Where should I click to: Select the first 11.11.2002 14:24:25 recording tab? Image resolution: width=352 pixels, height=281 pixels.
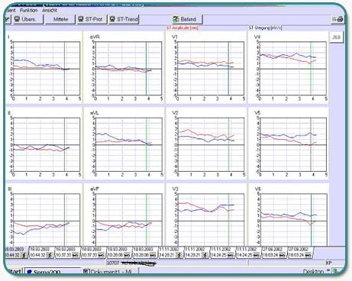pos(222,252)
